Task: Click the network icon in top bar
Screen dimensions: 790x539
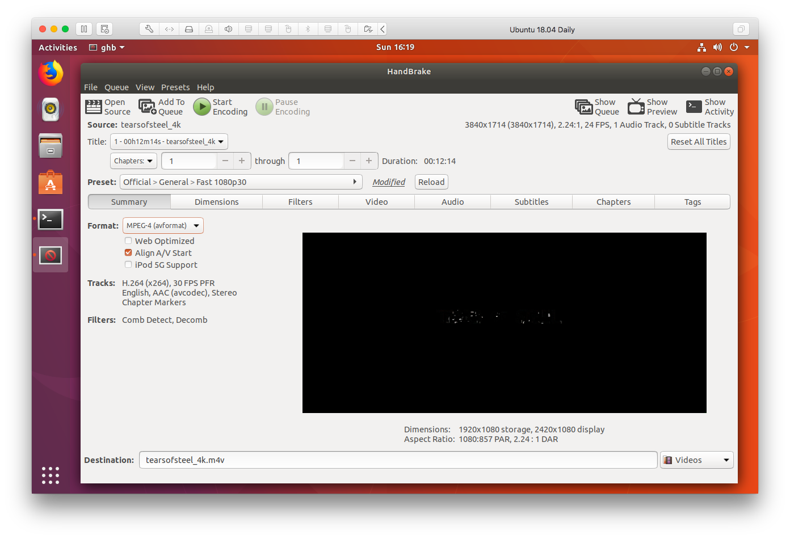Action: pyautogui.click(x=702, y=47)
